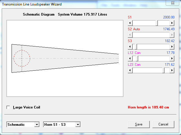Viewport: 181px width, 135px height.
Task: Click the S2 Auto value 1746.49
Action: [x=169, y=29]
